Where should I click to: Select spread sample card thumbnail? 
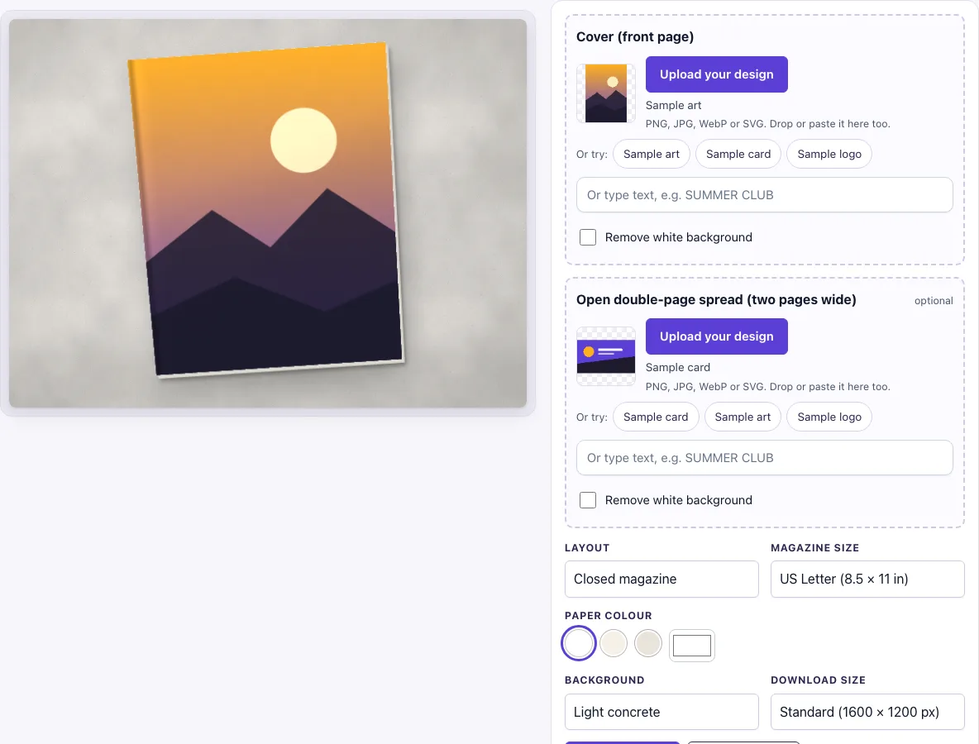pos(605,355)
